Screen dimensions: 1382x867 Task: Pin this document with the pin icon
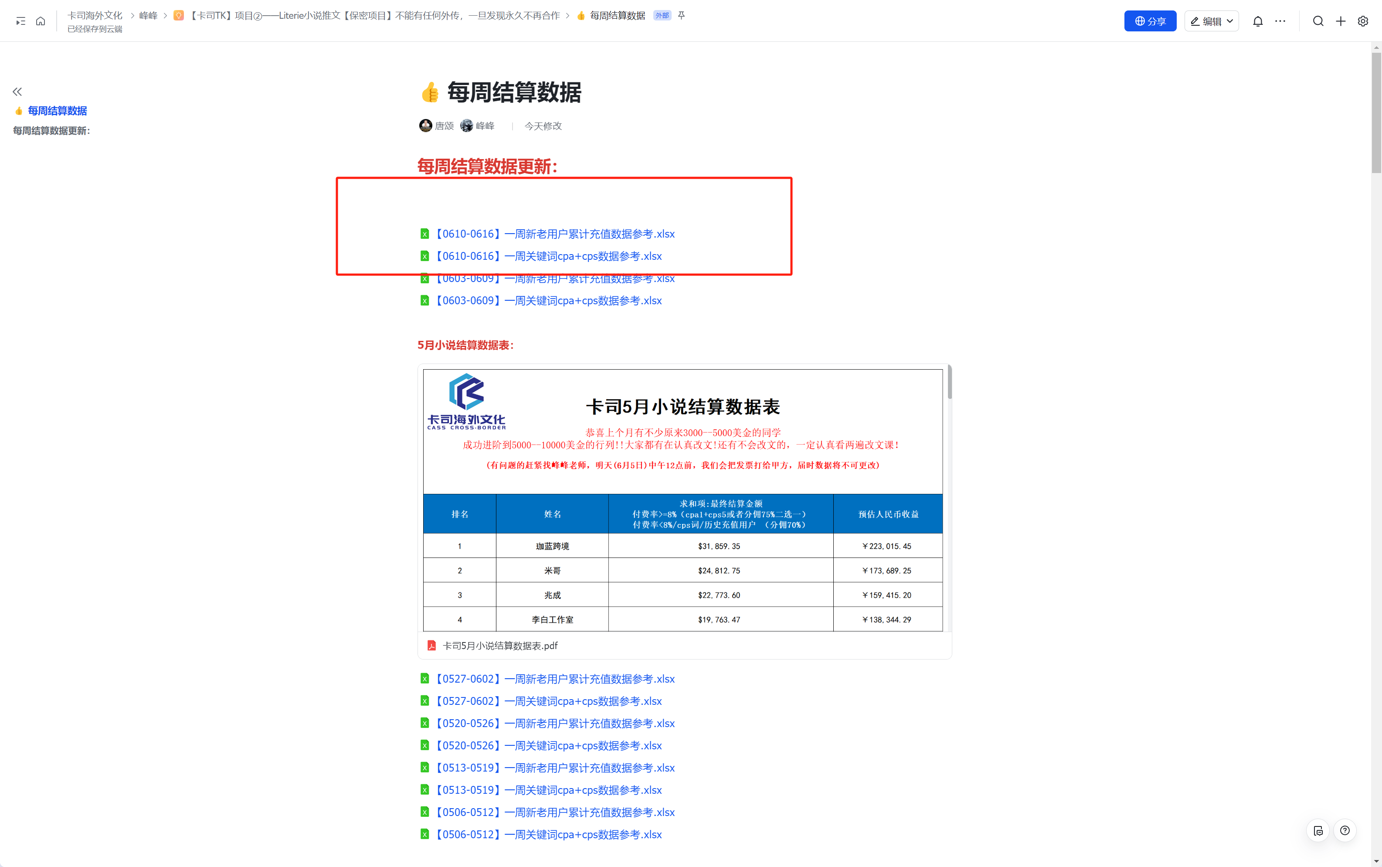click(682, 16)
